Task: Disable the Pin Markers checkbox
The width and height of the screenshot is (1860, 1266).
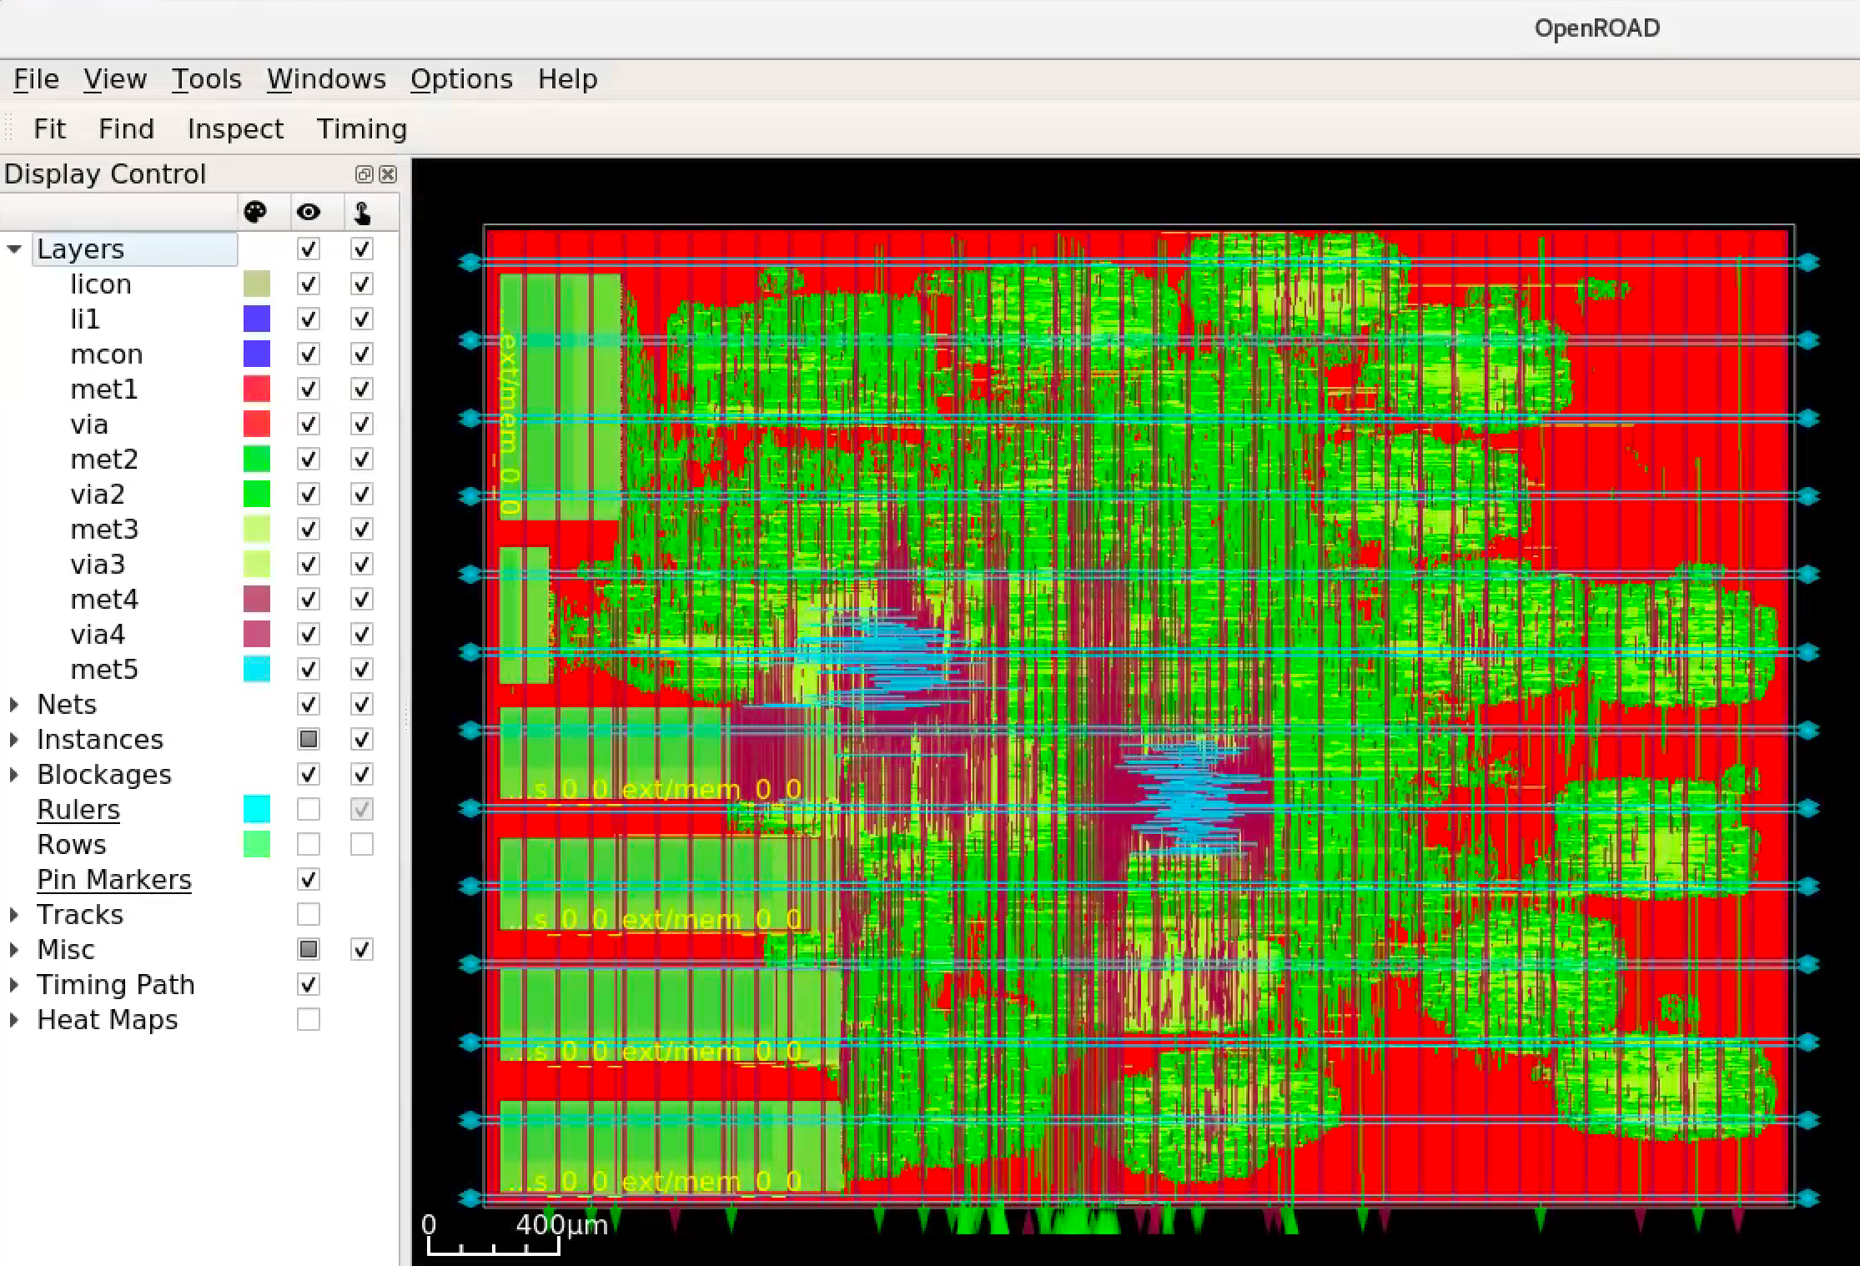Action: tap(308, 880)
